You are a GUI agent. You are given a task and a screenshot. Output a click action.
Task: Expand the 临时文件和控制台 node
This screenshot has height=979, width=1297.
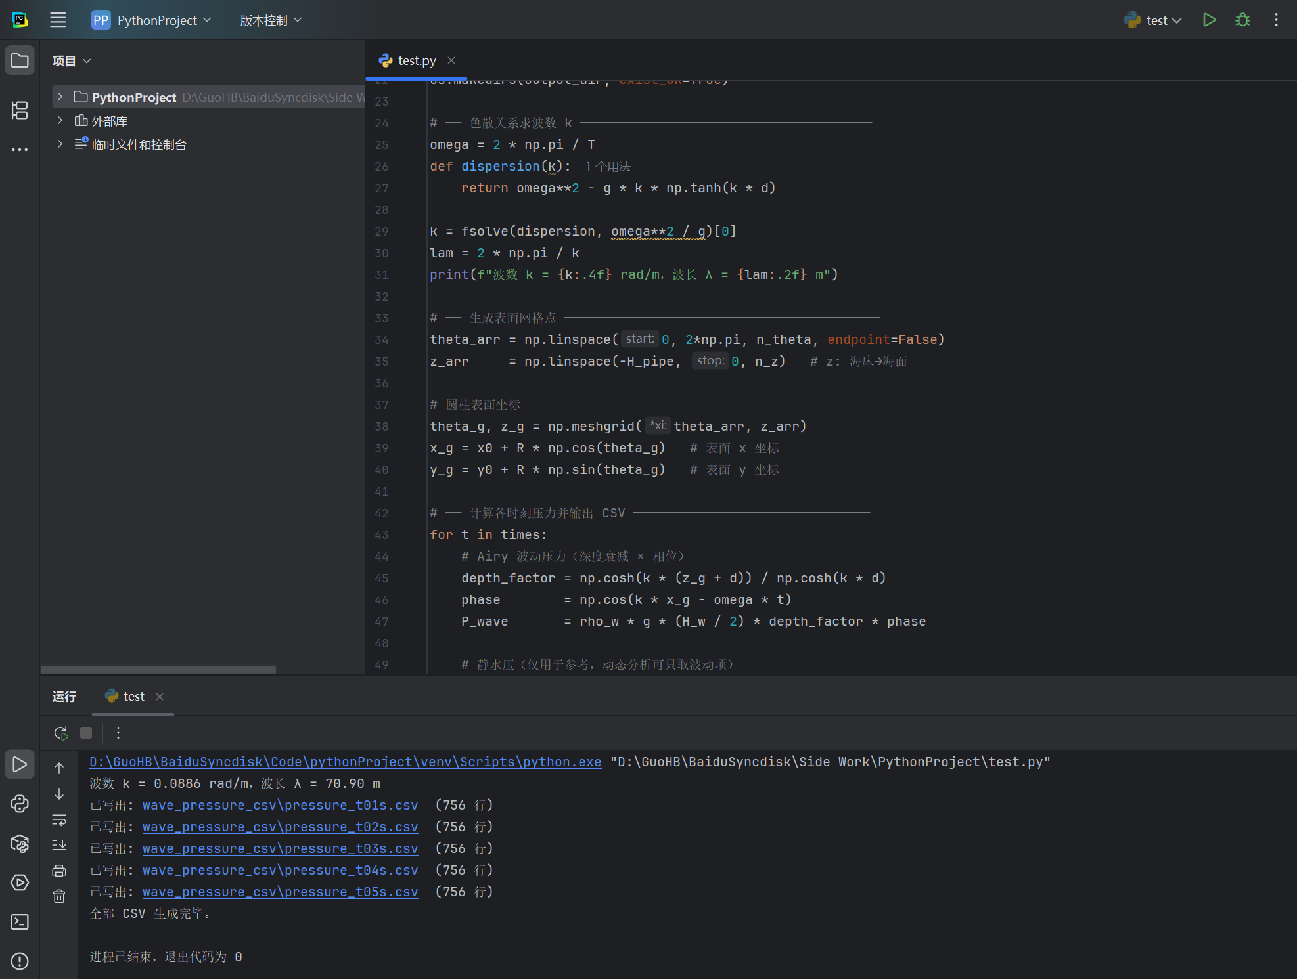[60, 144]
